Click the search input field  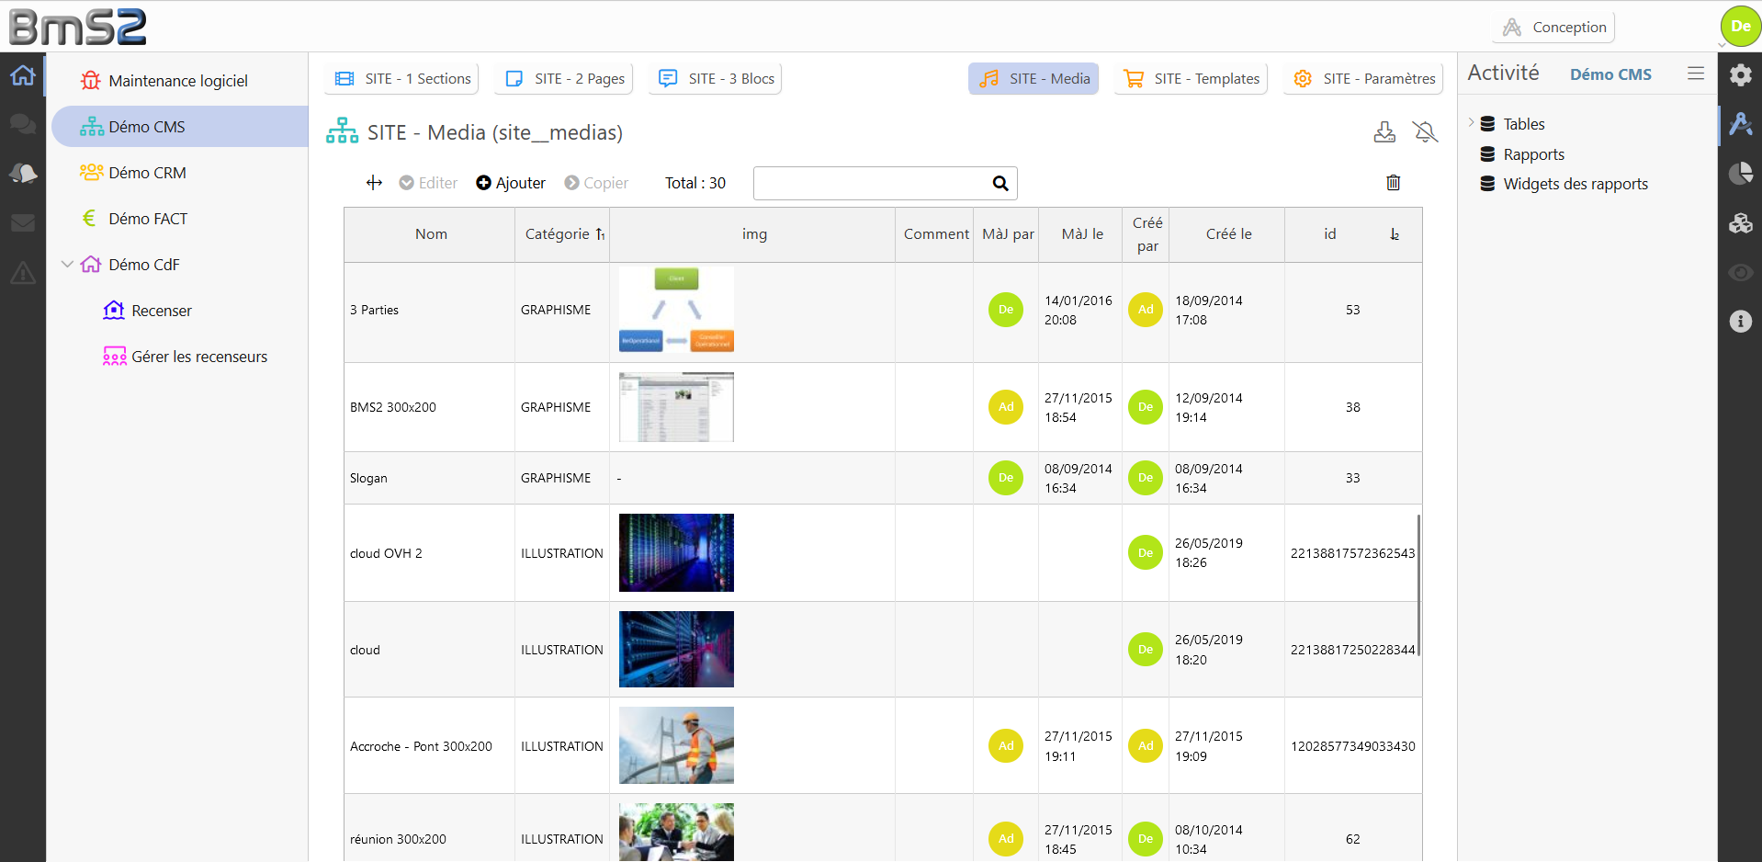pos(870,184)
